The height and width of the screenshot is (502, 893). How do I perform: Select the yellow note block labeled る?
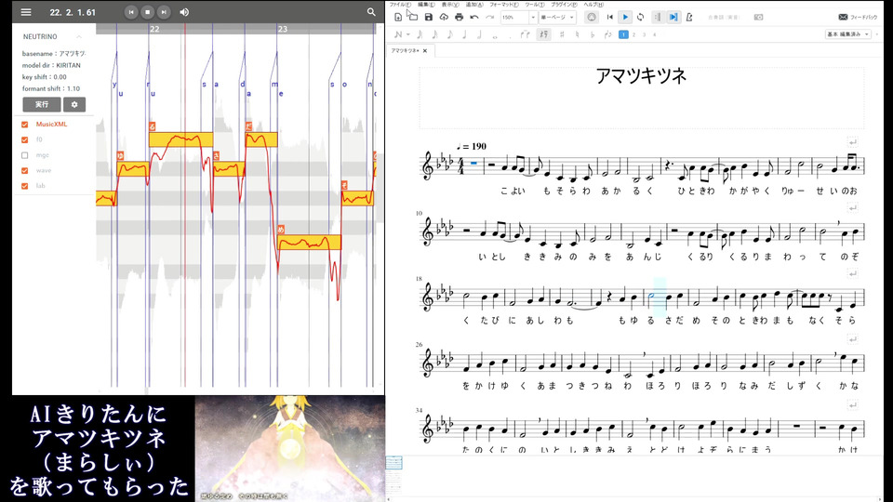(x=181, y=139)
